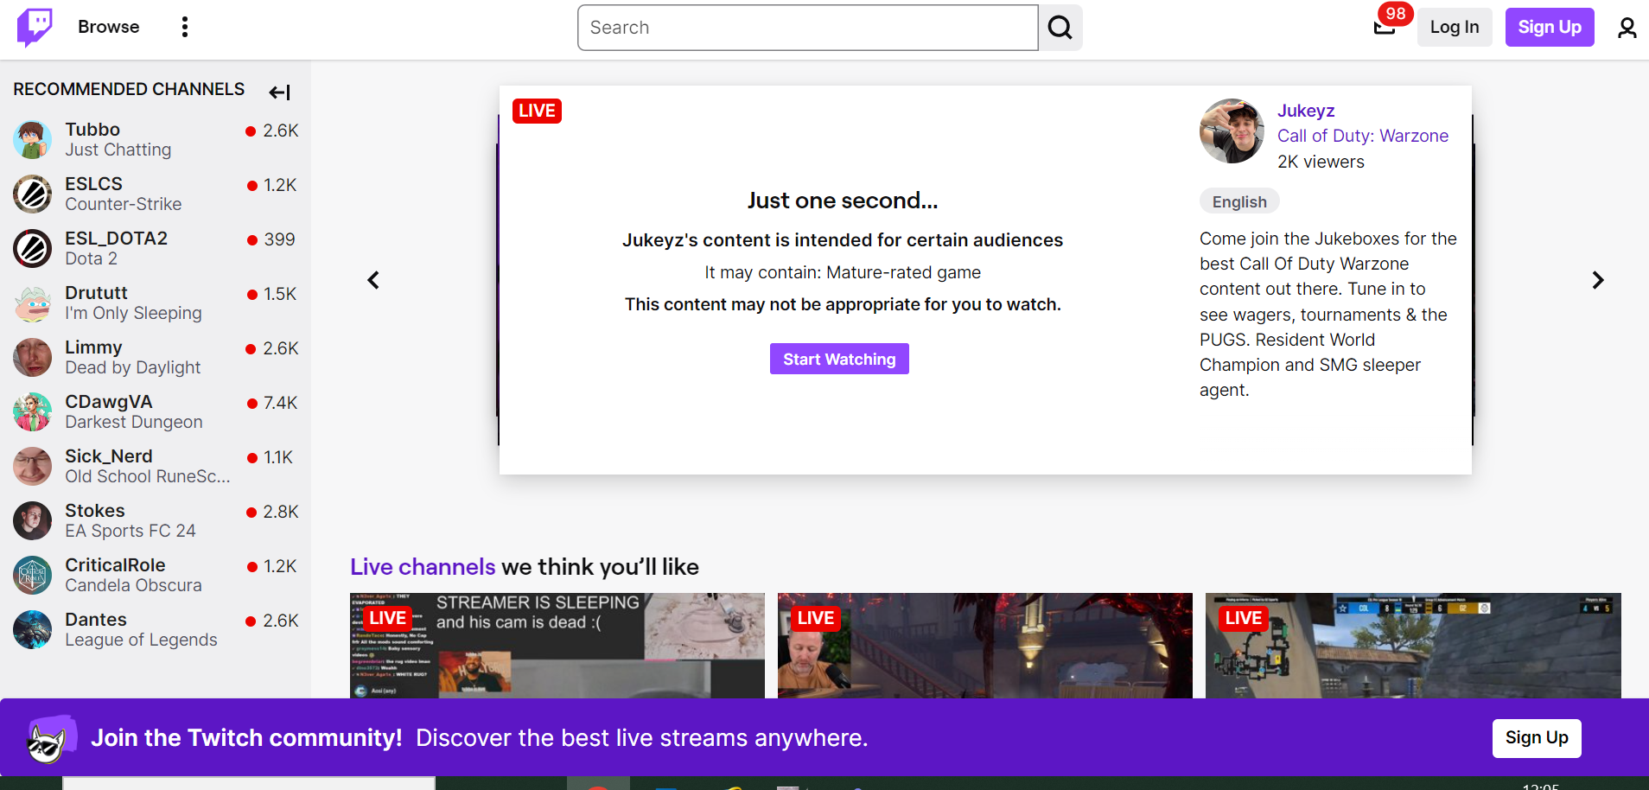Click League of Legends under Dantes
This screenshot has height=790, width=1649.
point(141,640)
